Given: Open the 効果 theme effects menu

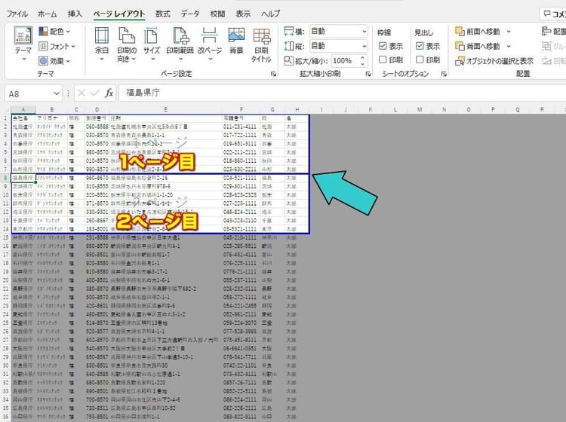Looking at the screenshot, I should pyautogui.click(x=54, y=61).
